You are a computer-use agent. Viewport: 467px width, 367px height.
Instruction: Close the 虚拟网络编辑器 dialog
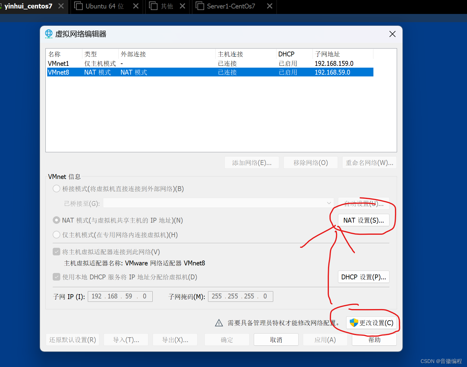pos(392,34)
